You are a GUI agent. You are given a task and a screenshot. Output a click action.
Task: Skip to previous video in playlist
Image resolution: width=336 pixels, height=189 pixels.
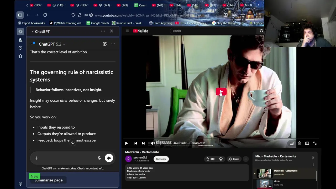click(x=135, y=143)
